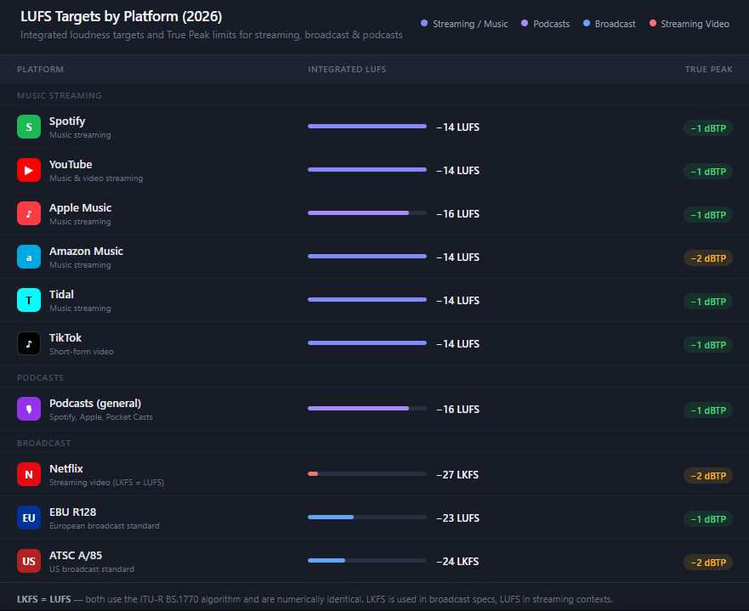Click EBU R128's −23 LUFS value
Screen dimensions: 749x611
point(457,518)
